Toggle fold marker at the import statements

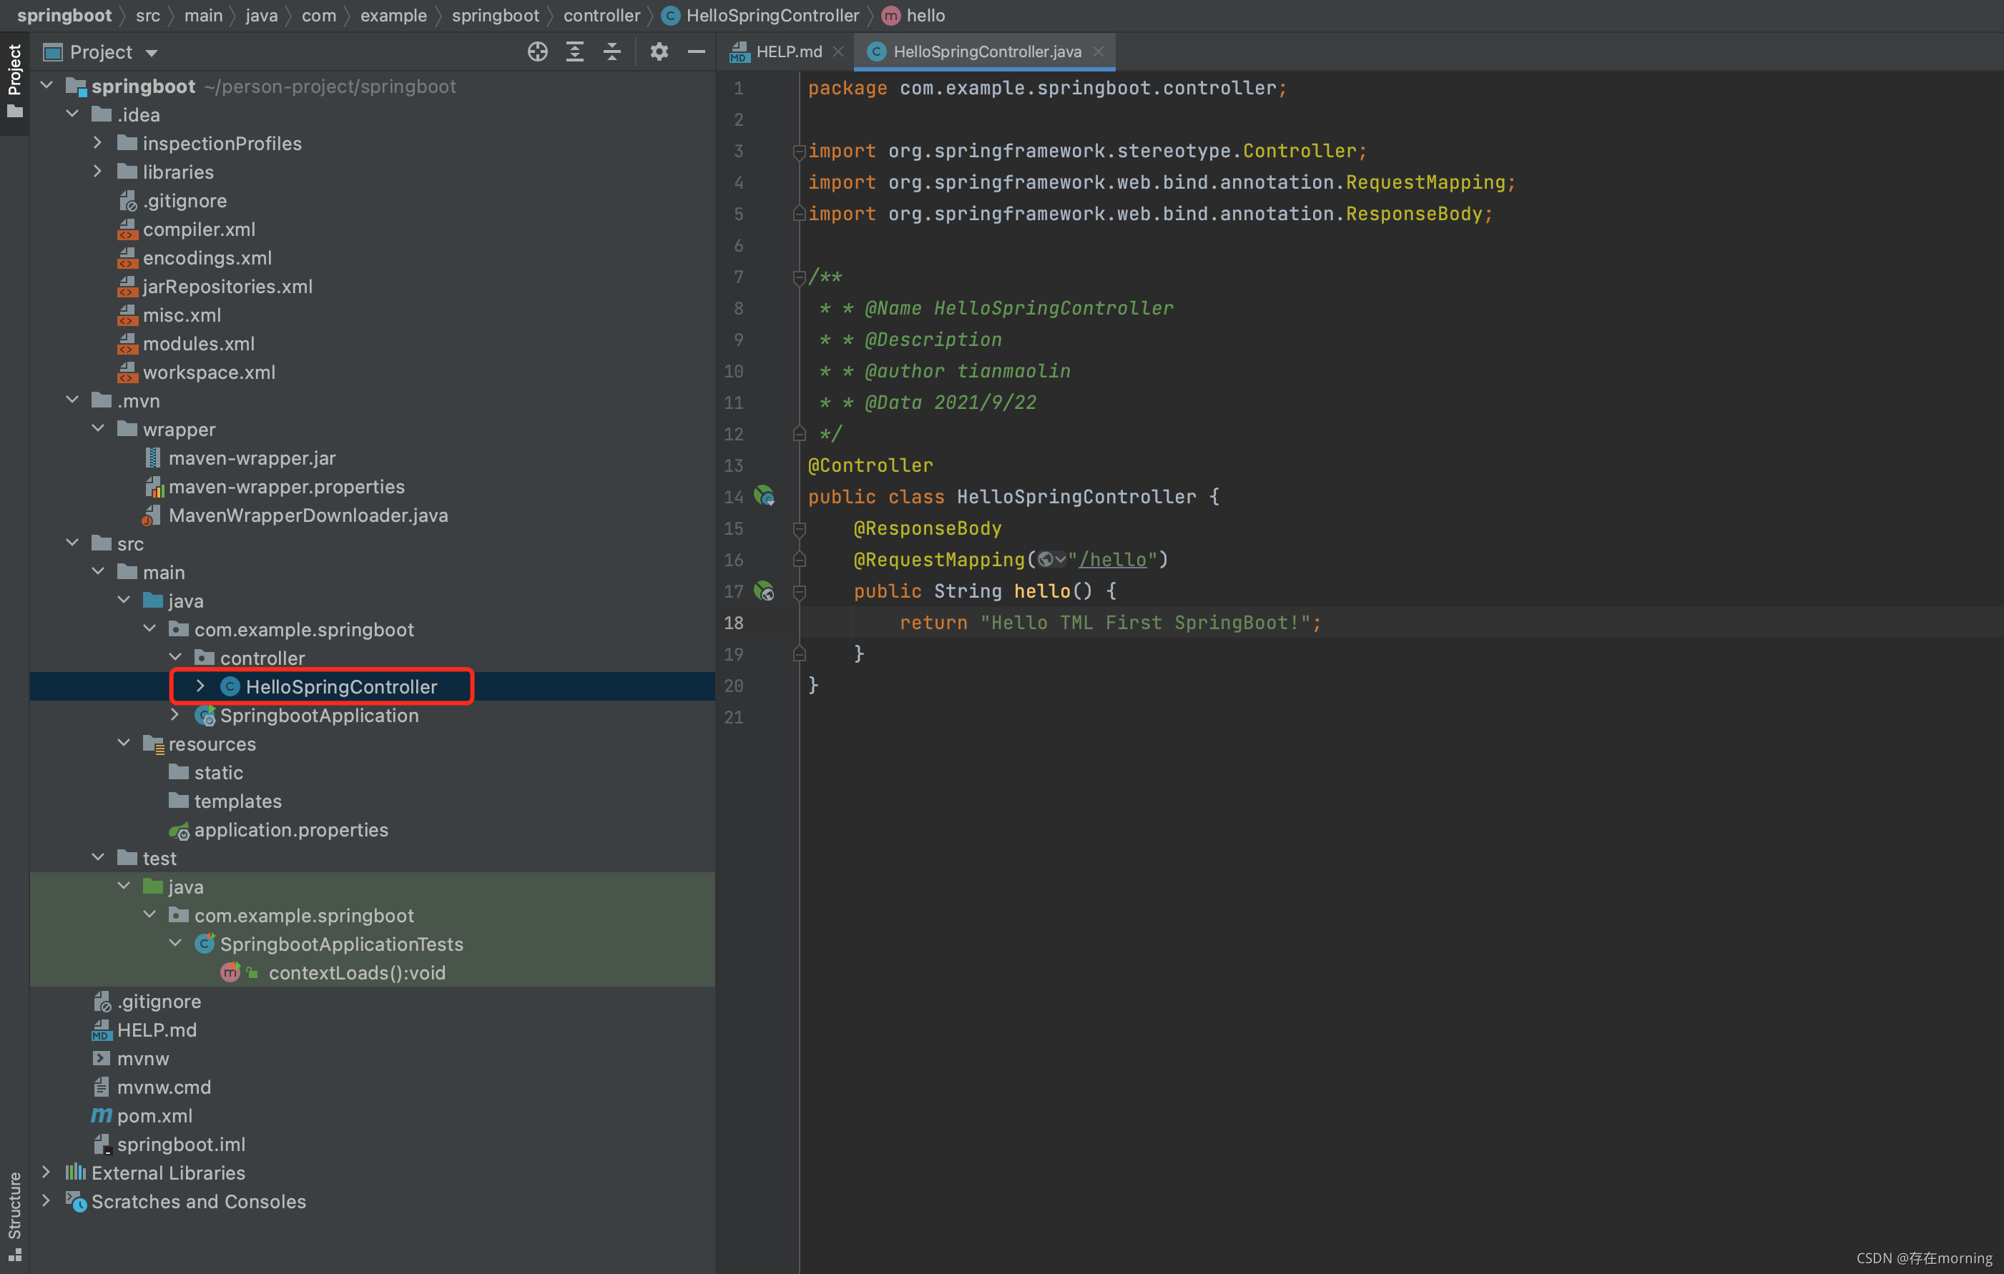[x=799, y=152]
